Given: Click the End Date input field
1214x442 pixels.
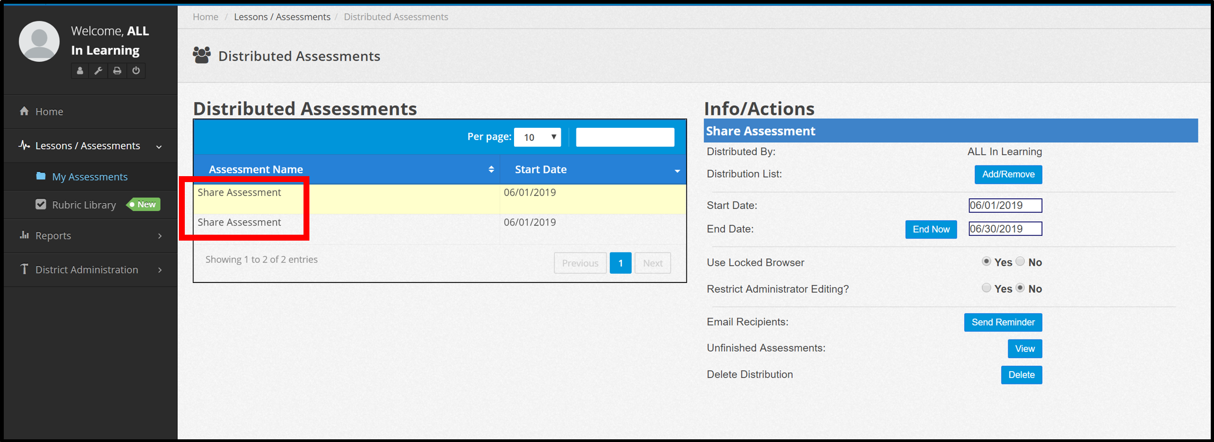Looking at the screenshot, I should coord(1005,229).
